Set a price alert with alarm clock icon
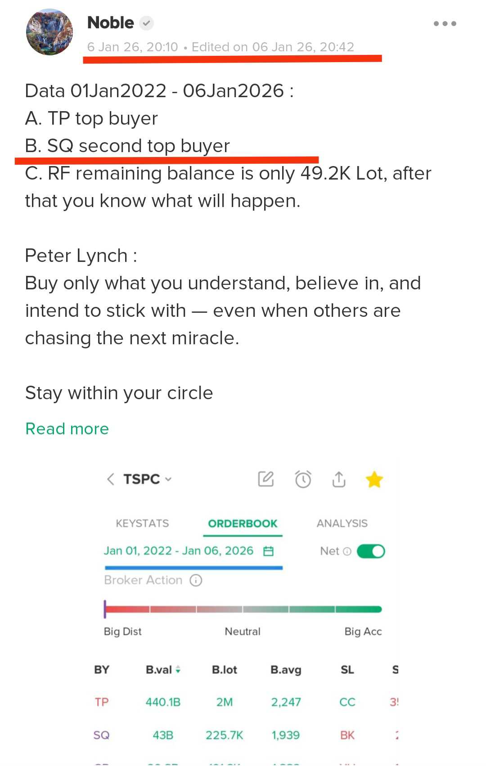The image size is (486, 766). click(303, 479)
